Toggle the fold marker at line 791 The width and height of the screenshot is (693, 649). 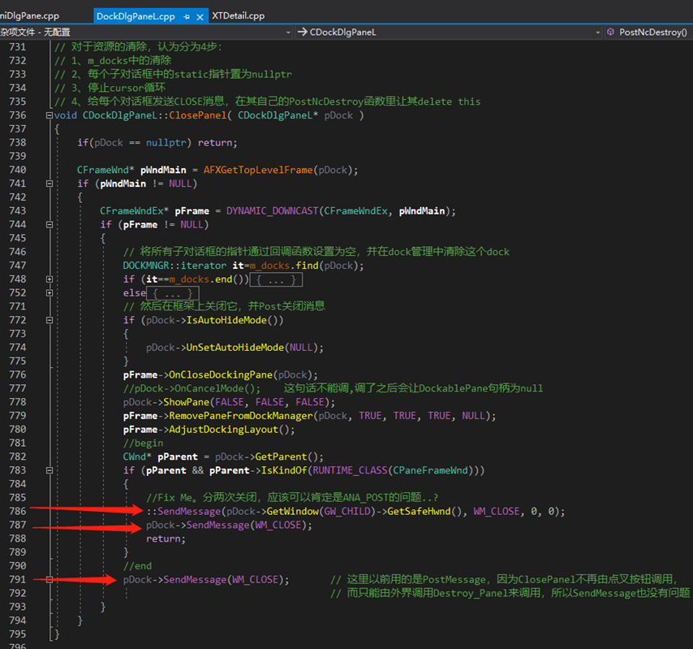49,580
